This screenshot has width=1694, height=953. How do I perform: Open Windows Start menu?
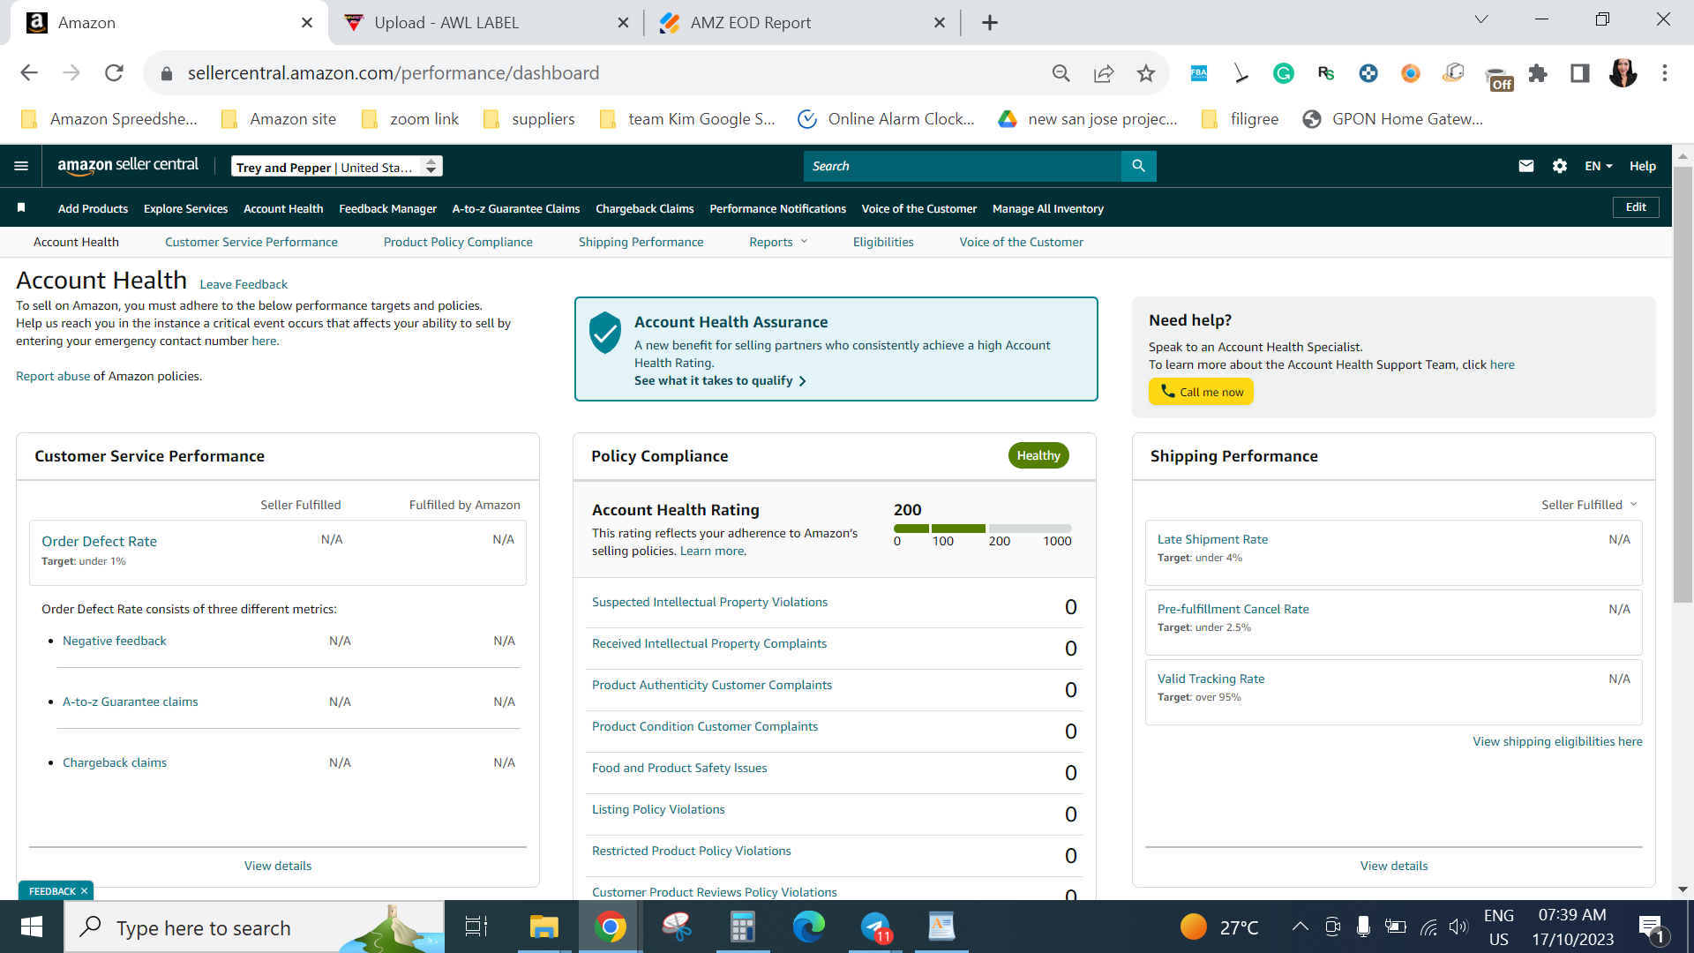[x=32, y=927]
